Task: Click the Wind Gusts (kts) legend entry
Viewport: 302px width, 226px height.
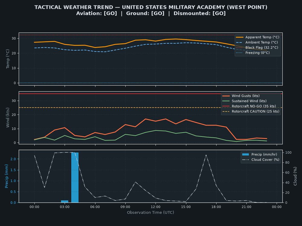Action: click(x=241, y=96)
